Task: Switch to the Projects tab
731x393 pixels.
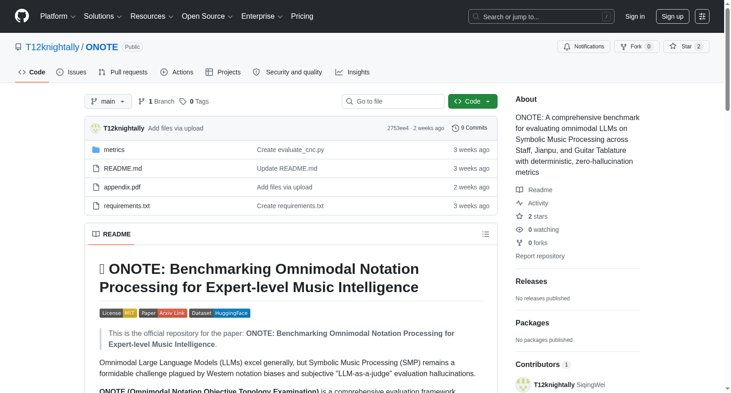Action: 223,72
